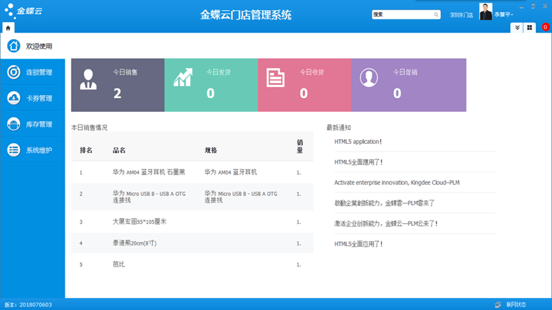This screenshot has height=310, width=552.
Task: Click the network status icon
Action: tap(498, 304)
